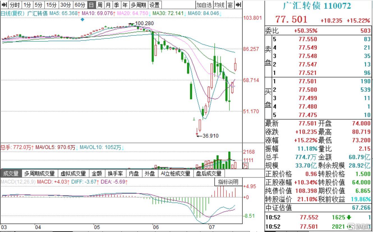Open the 多周期 multi-period view

[138, 5]
